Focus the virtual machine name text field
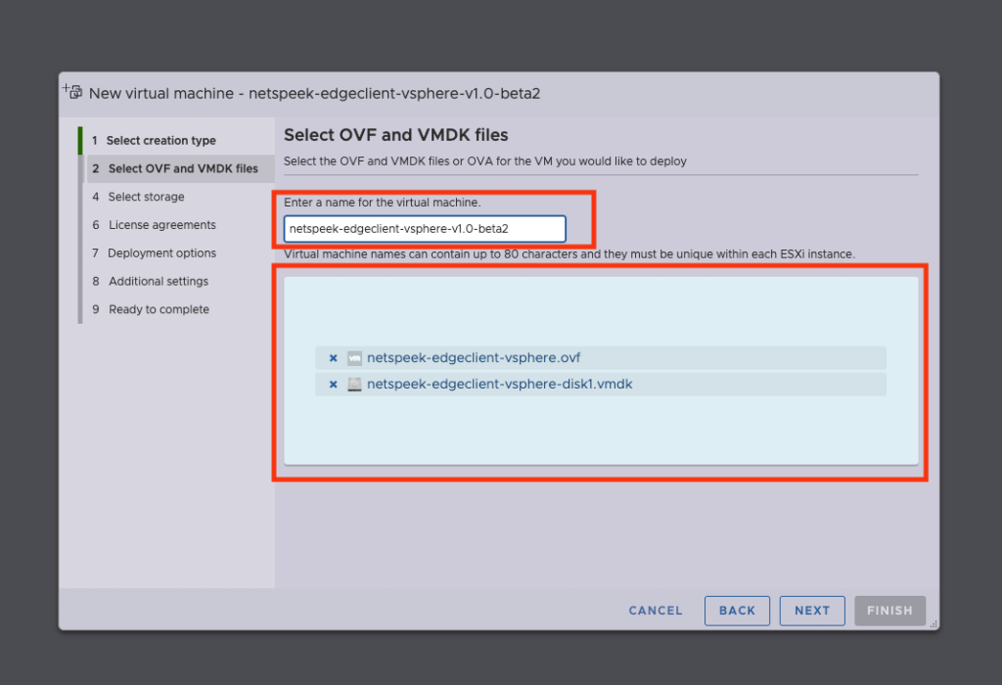This screenshot has height=685, width=1002. pos(425,229)
